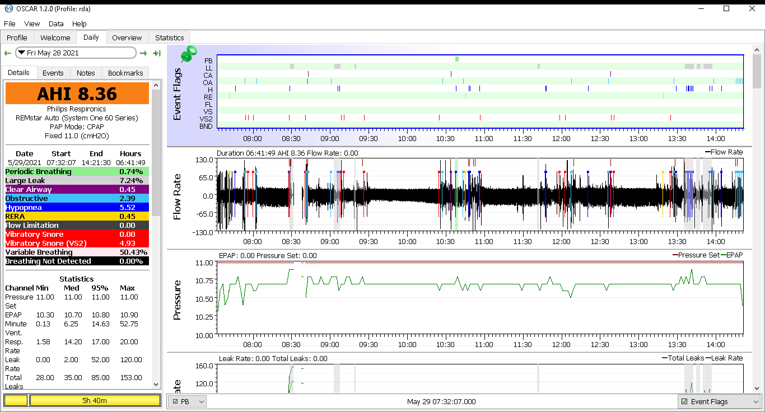Screen dimensions: 765x412
Task: Select the Daily tab
Action: [91, 37]
